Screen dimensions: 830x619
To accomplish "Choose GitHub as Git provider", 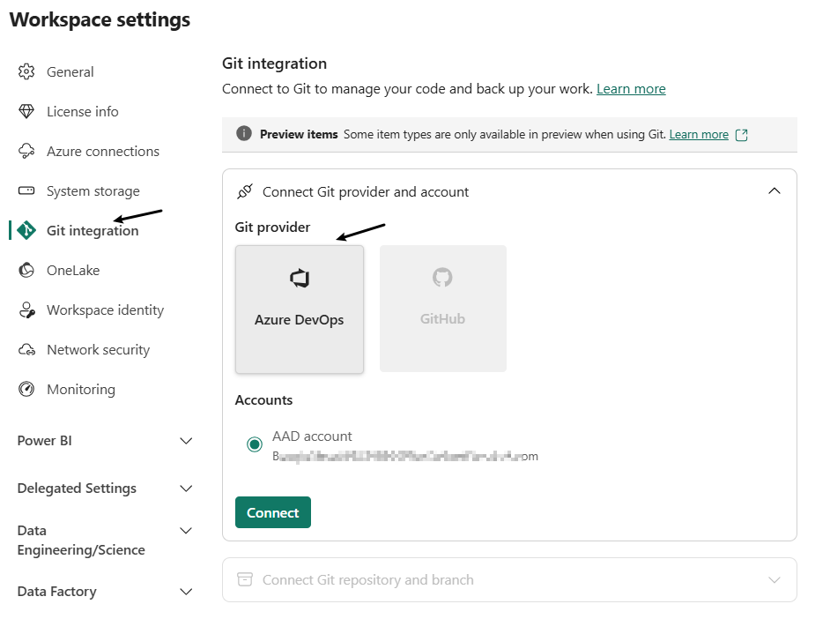I will pyautogui.click(x=443, y=308).
